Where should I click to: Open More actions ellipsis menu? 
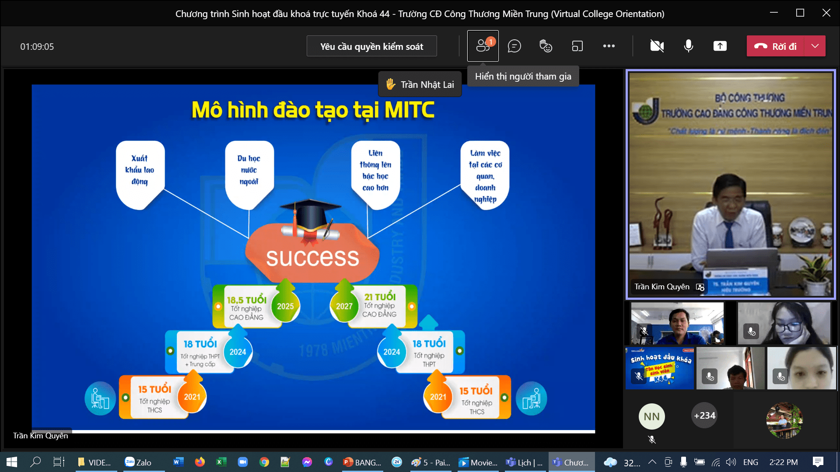coord(609,46)
